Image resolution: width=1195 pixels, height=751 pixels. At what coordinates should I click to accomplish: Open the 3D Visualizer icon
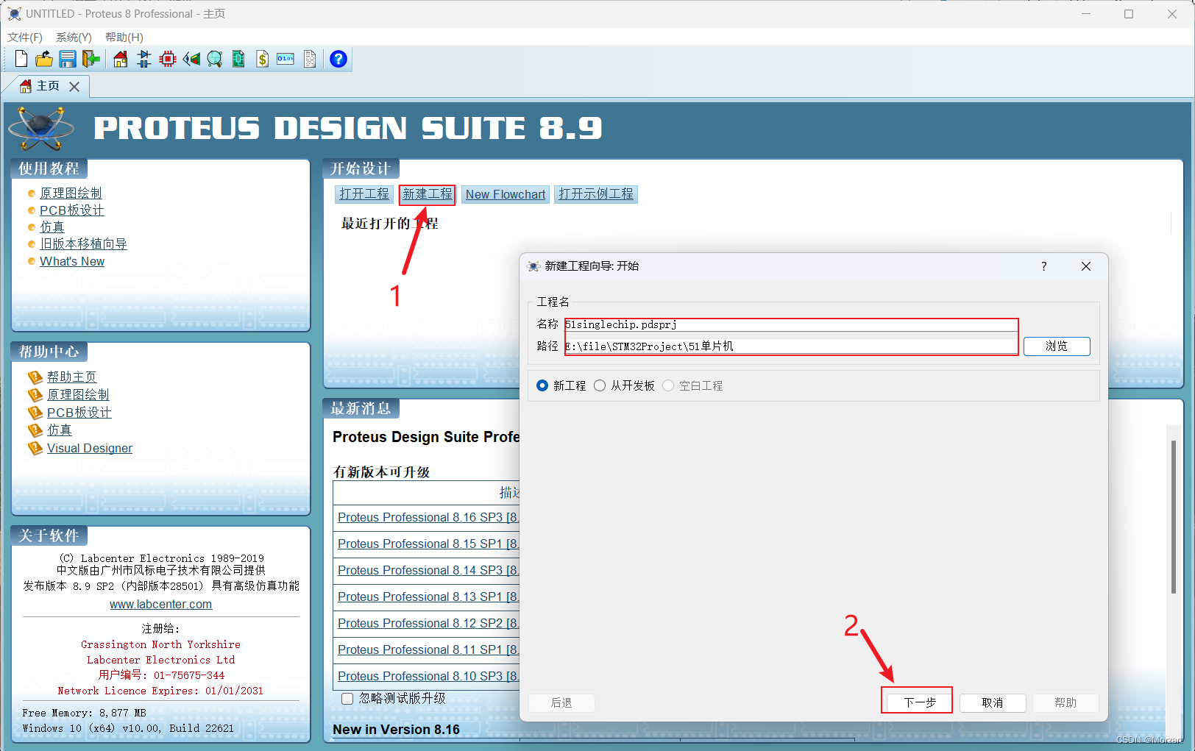191,59
